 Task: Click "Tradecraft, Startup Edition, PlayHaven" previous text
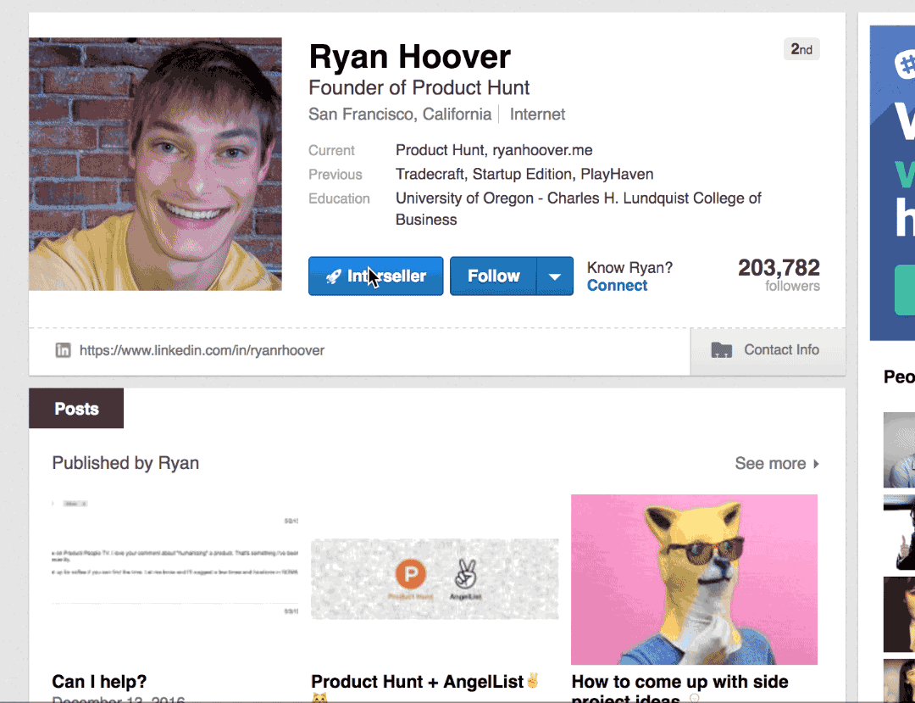524,174
